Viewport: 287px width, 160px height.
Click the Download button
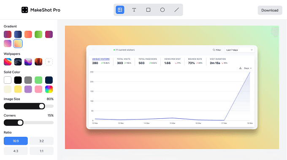(x=270, y=10)
